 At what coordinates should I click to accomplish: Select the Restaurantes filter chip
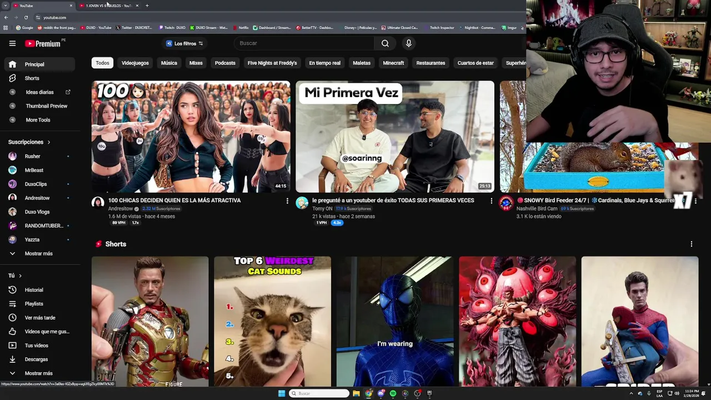point(430,63)
